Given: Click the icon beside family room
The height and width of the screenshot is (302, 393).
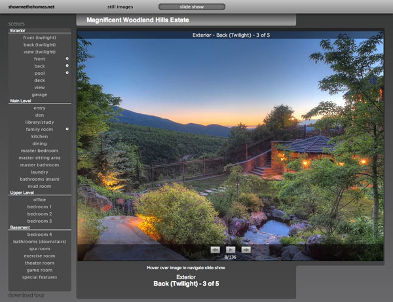Looking at the screenshot, I should click(67, 129).
